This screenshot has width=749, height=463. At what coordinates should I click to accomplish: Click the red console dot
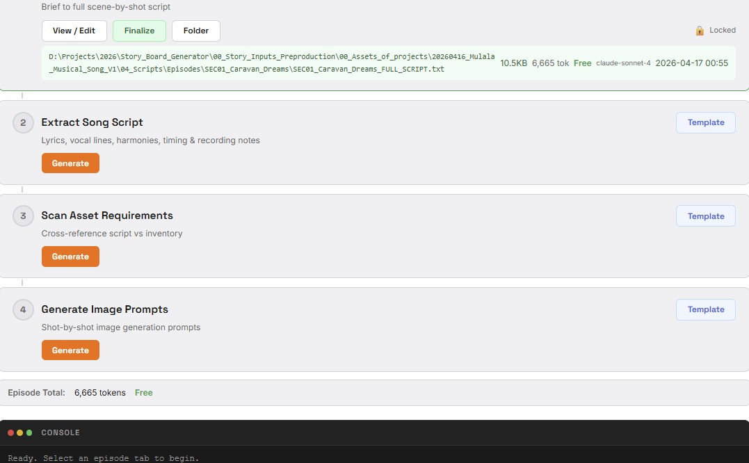click(10, 432)
